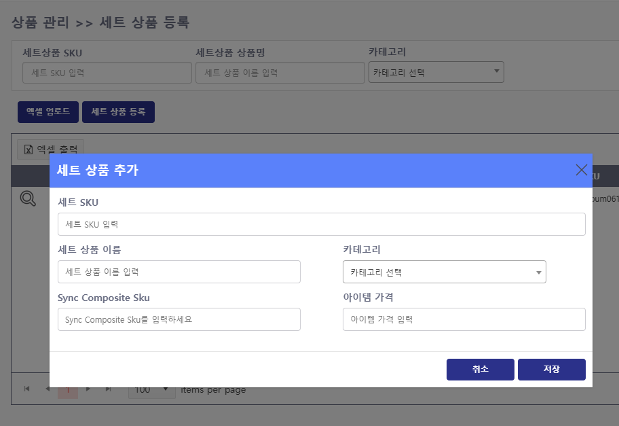Click the 엑셀 업로드 button

pyautogui.click(x=48, y=112)
